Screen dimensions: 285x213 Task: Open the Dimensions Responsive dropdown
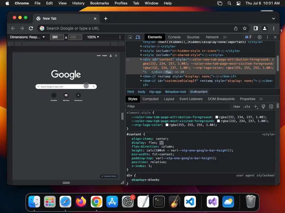27,37
